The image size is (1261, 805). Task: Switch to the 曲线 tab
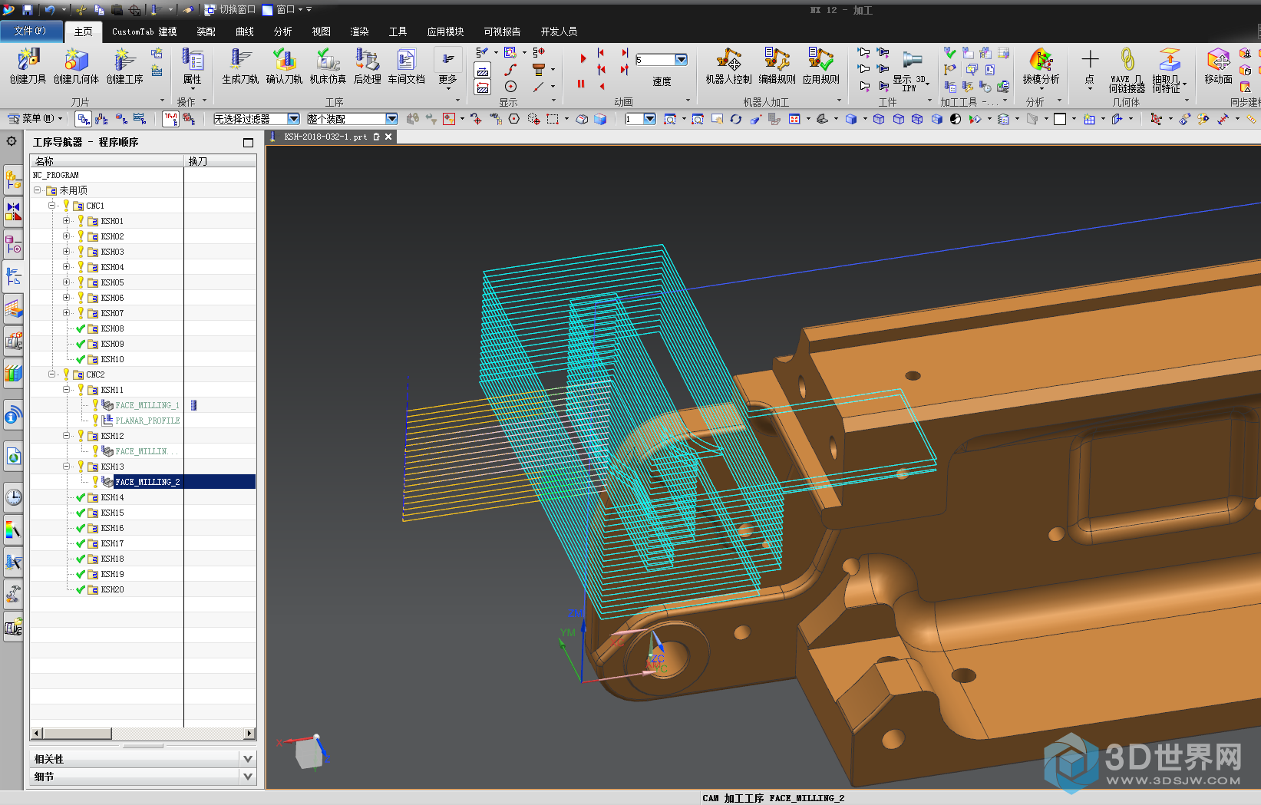coord(244,31)
